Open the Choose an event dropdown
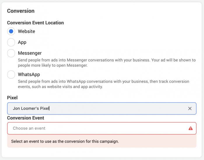 [x=102, y=128]
